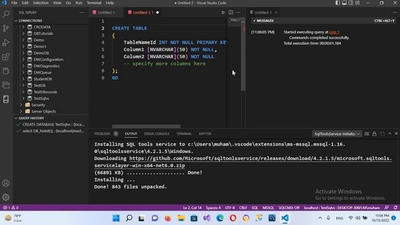The width and height of the screenshot is (400, 225).
Task: Expand the TestSqlvs database node
Action: point(23,98)
